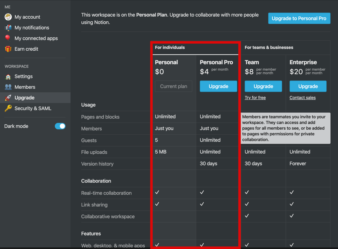
Task: Click the Contact sales link
Action: click(x=303, y=98)
